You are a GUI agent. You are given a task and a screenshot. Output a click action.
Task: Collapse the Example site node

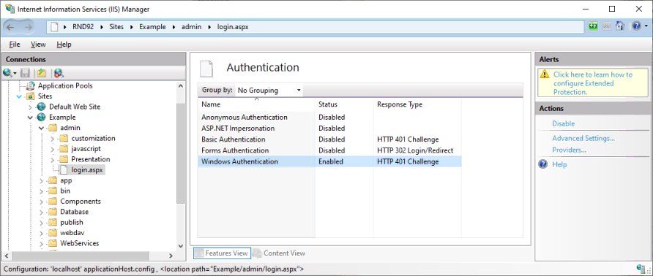pyautogui.click(x=30, y=118)
